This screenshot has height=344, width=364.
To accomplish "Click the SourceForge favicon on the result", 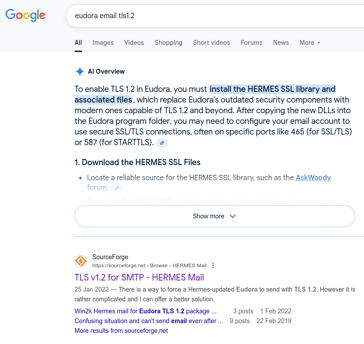I will [x=81, y=261].
